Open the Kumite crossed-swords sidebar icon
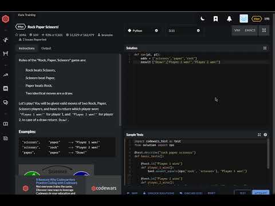275x206 pixels. tap(6, 54)
